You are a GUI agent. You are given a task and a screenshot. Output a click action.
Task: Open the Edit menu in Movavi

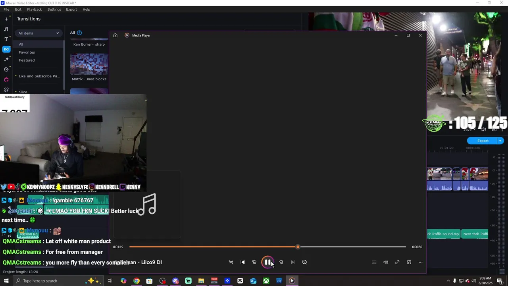pyautogui.click(x=18, y=9)
